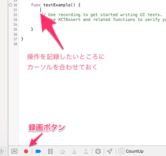
Task: Click the Step Into down-arrow icon
Action: 74,151
